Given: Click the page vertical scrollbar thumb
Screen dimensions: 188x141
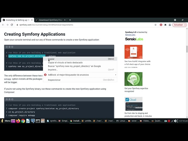Looking at the screenshot, I should 187,49.
